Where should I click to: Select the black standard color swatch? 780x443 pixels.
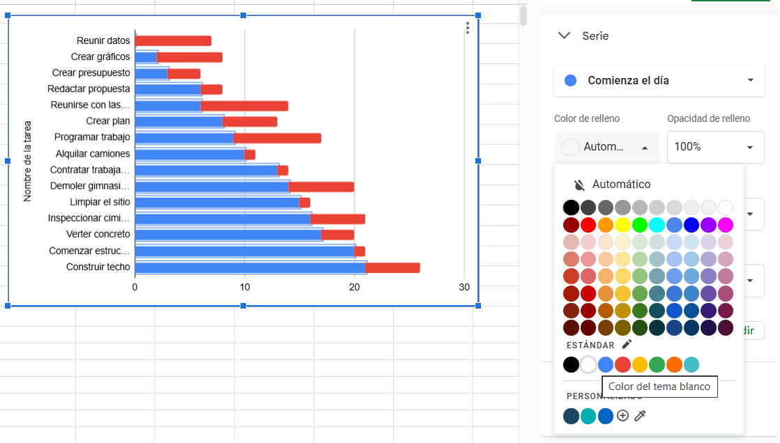(570, 364)
